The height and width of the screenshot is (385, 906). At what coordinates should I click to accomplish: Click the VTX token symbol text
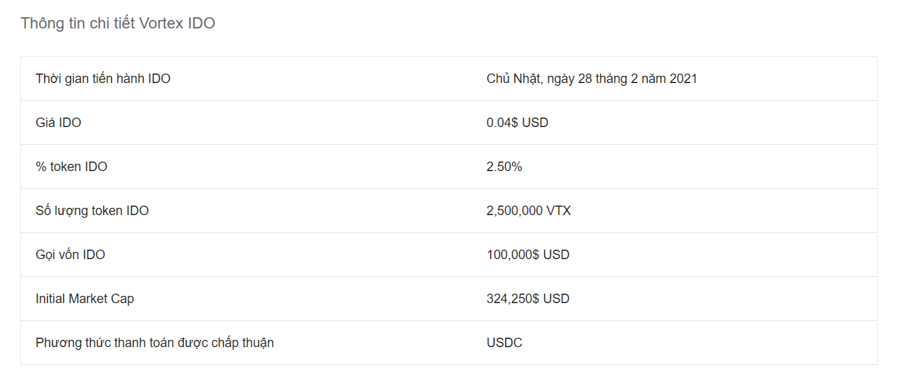[559, 211]
